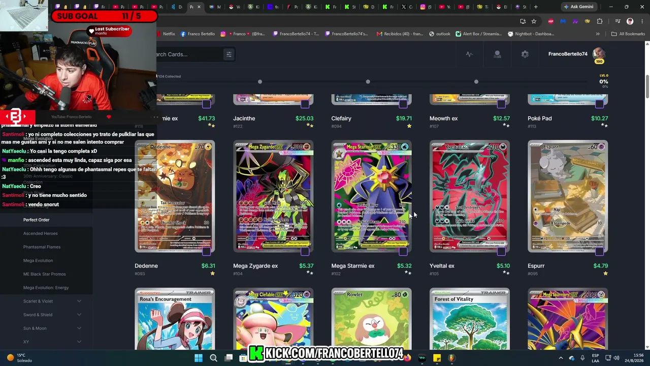The width and height of the screenshot is (650, 366).
Task: Tick the collected checkbox on Clefairy card
Action: 403,104
